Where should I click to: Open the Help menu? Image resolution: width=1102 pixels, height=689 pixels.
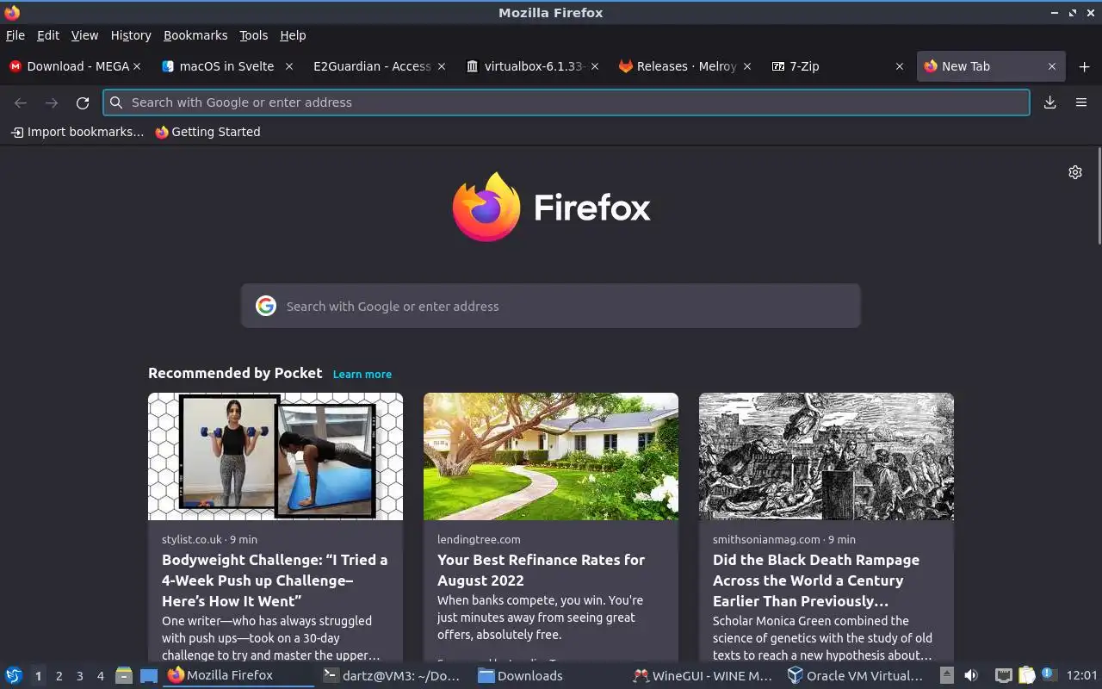pyautogui.click(x=293, y=35)
